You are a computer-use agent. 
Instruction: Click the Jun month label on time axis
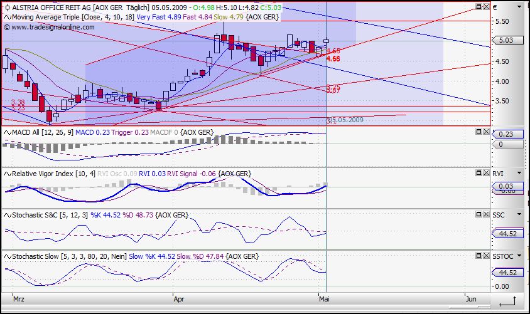click(x=471, y=299)
